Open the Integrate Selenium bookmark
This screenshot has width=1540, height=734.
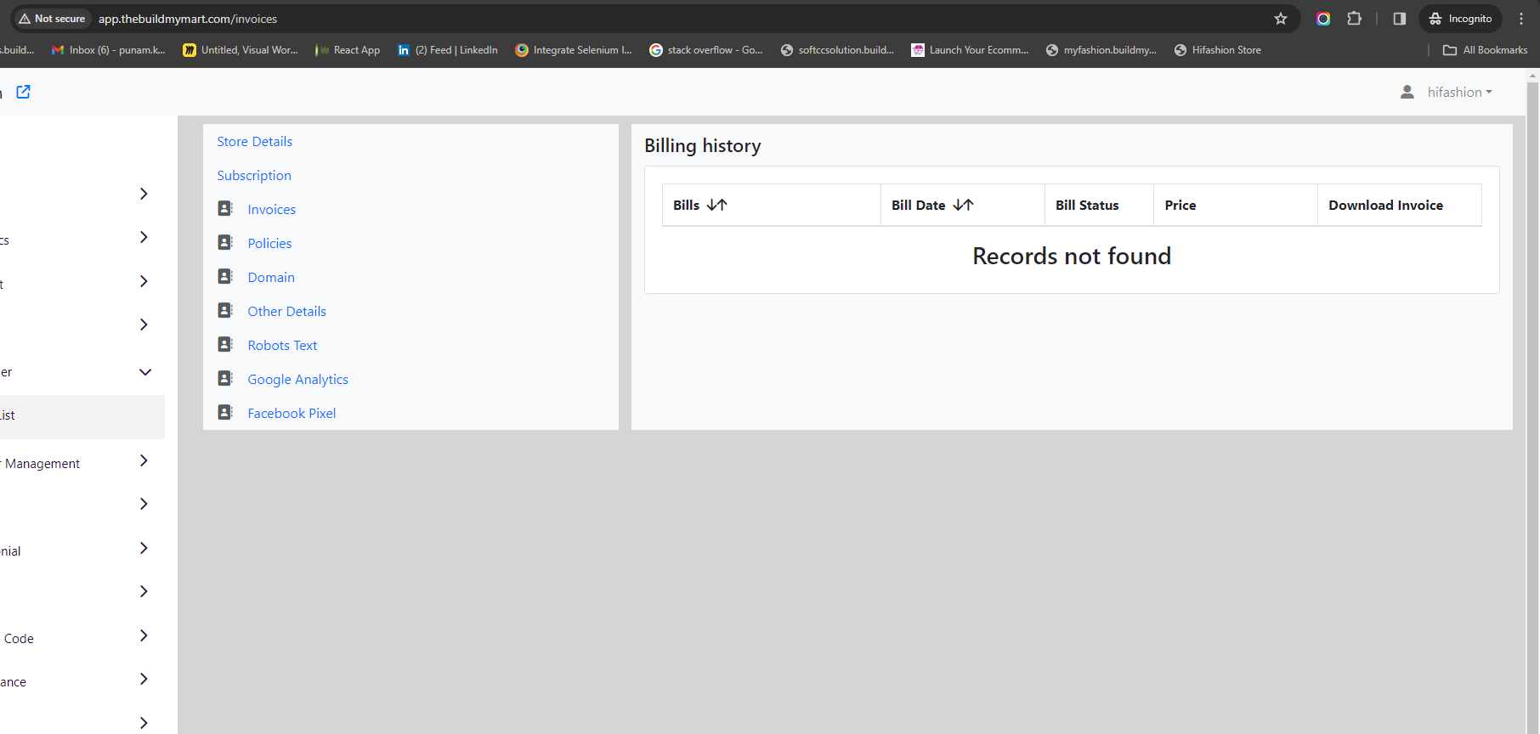(574, 50)
